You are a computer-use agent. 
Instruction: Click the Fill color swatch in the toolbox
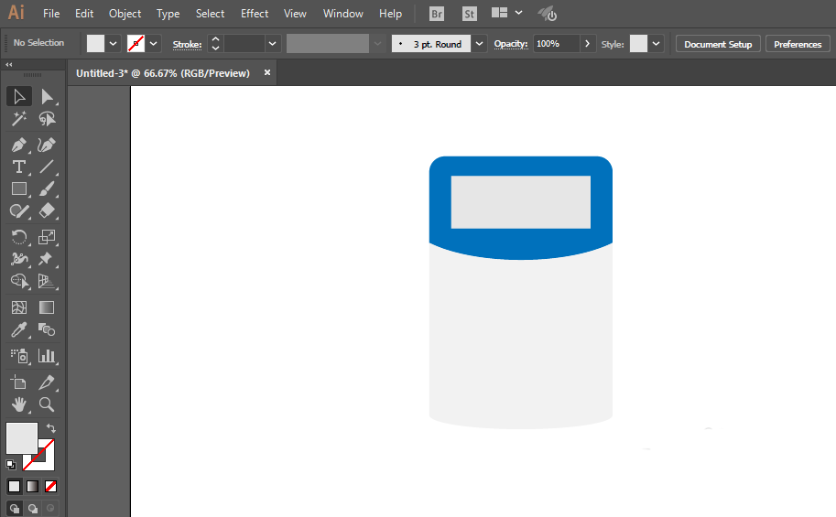click(x=22, y=438)
